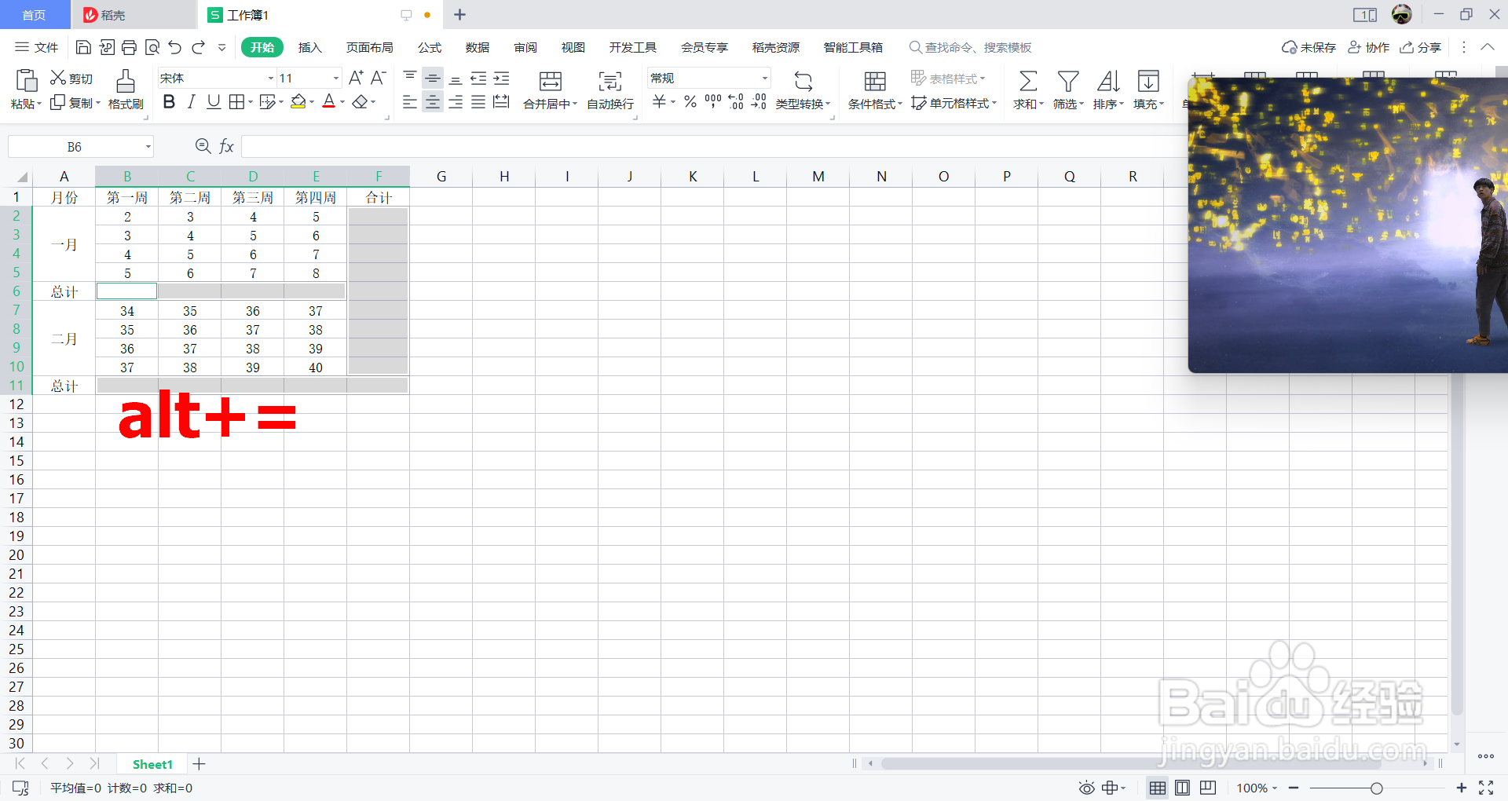
Task: Switch to the 视图 ribbon tab
Action: [573, 47]
